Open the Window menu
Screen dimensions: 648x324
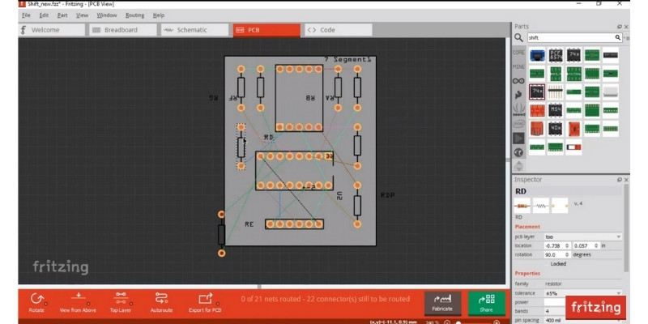[107, 15]
